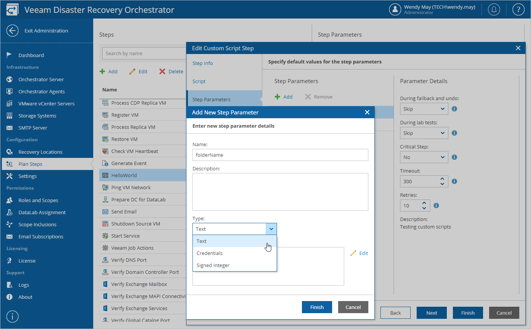The image size is (531, 329).
Task: Delete selected step in Steps toolbar
Action: tap(171, 71)
